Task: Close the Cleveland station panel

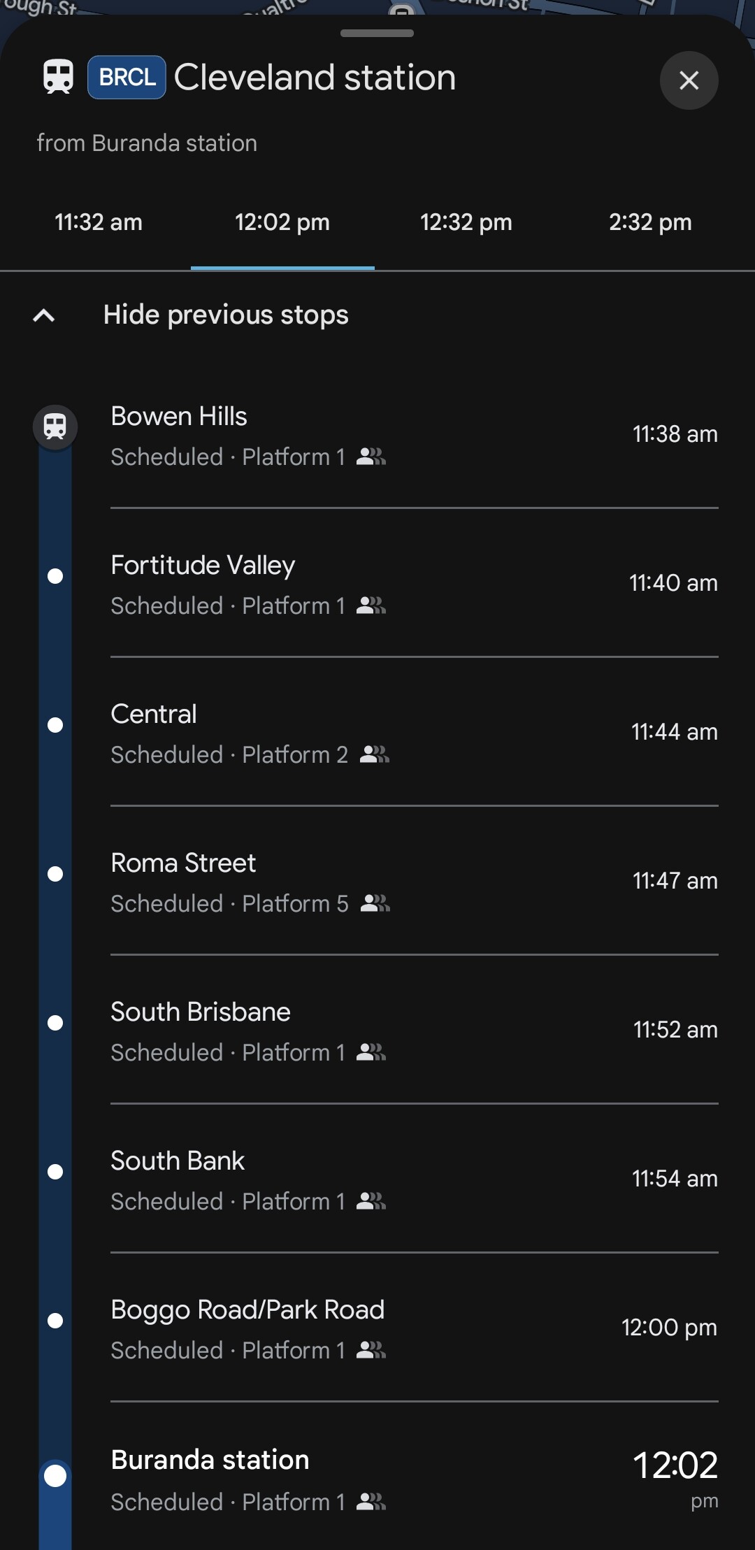Action: tap(689, 80)
